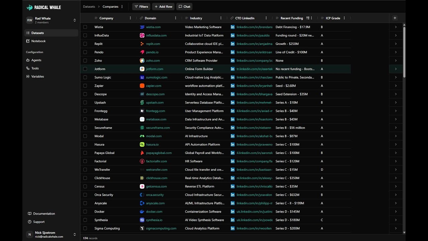The width and height of the screenshot is (428, 241).
Task: Click the Hasura green favicon icon
Action: [142, 145]
